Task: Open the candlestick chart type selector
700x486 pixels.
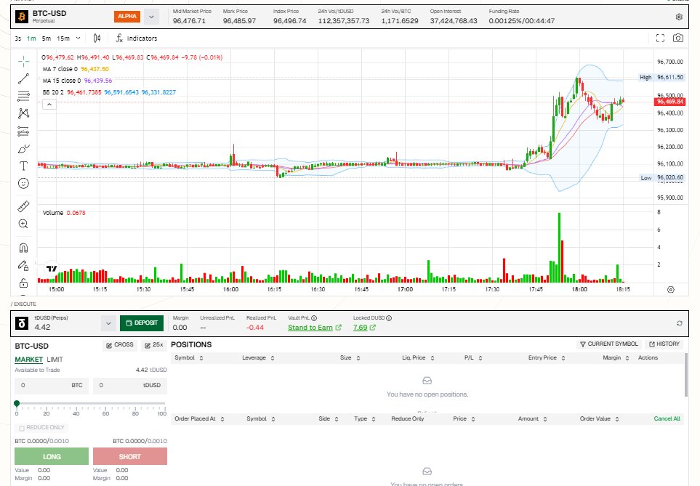Action: coord(97,39)
